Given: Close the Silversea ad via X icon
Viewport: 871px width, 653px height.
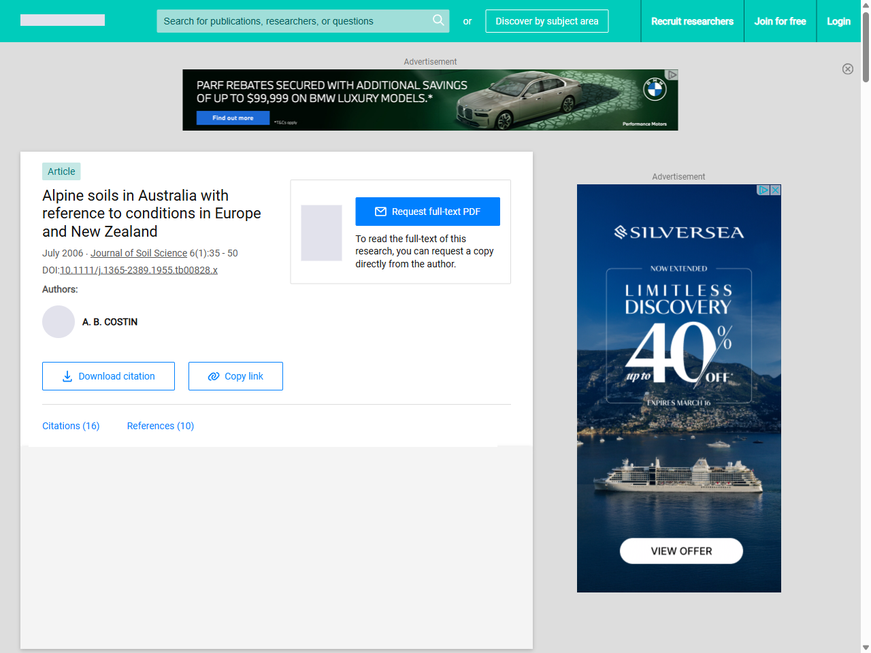Looking at the screenshot, I should (x=775, y=190).
